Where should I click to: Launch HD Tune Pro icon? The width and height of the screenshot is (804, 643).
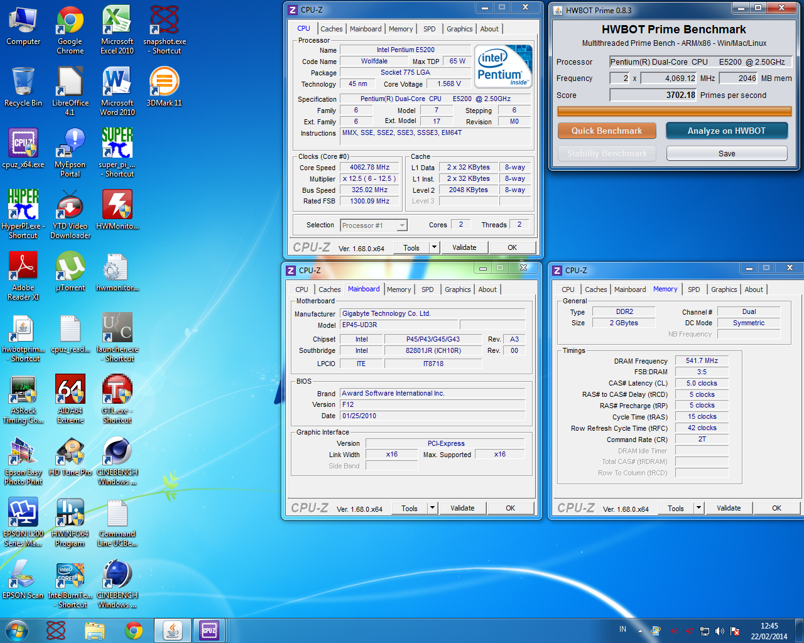(x=70, y=457)
